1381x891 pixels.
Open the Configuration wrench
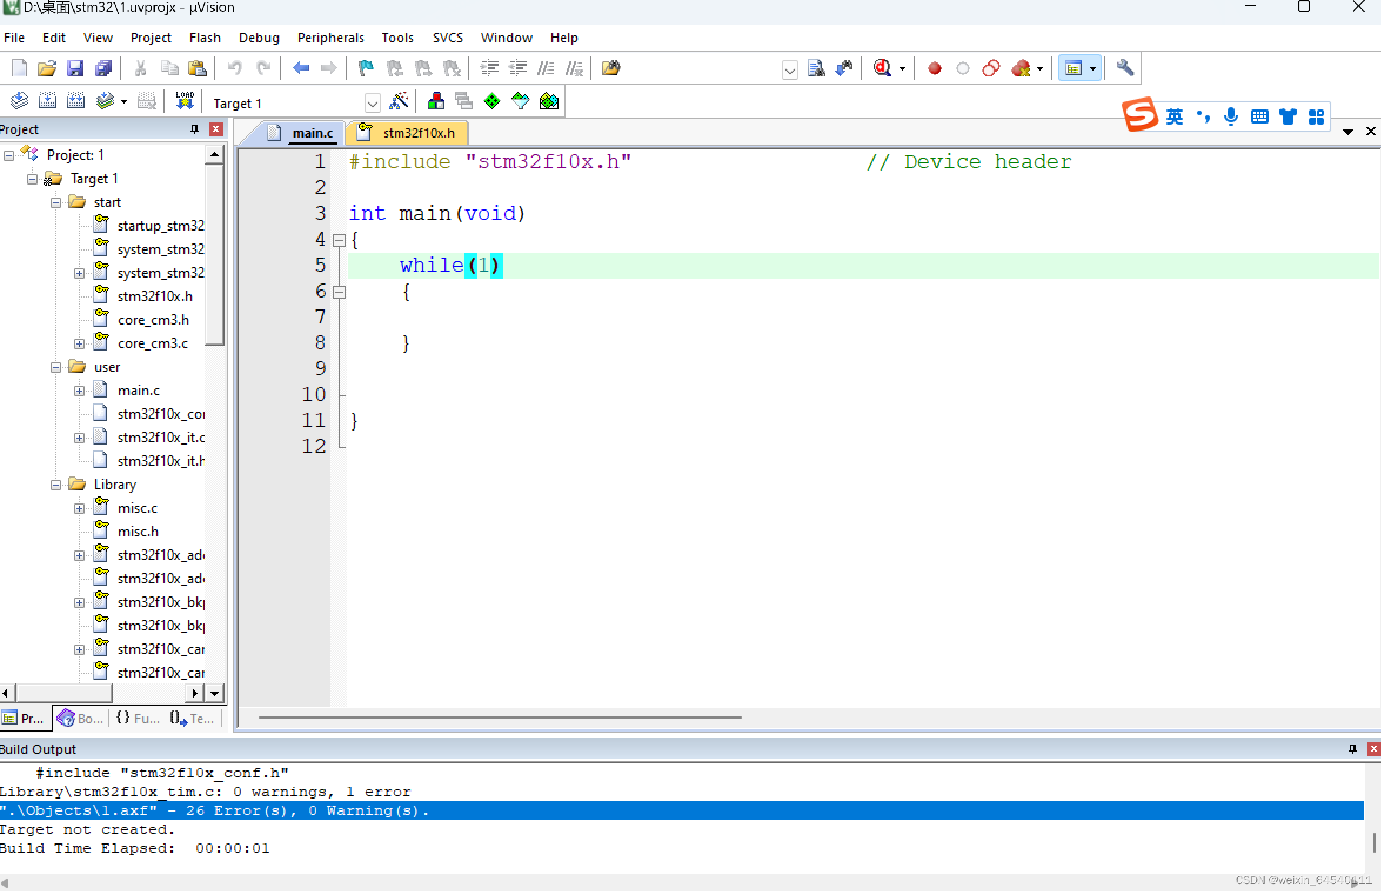click(1126, 68)
